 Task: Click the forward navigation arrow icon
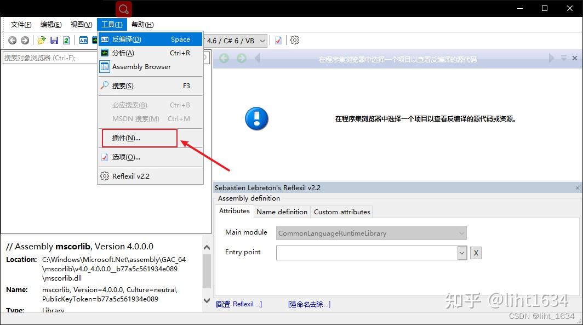click(x=25, y=40)
